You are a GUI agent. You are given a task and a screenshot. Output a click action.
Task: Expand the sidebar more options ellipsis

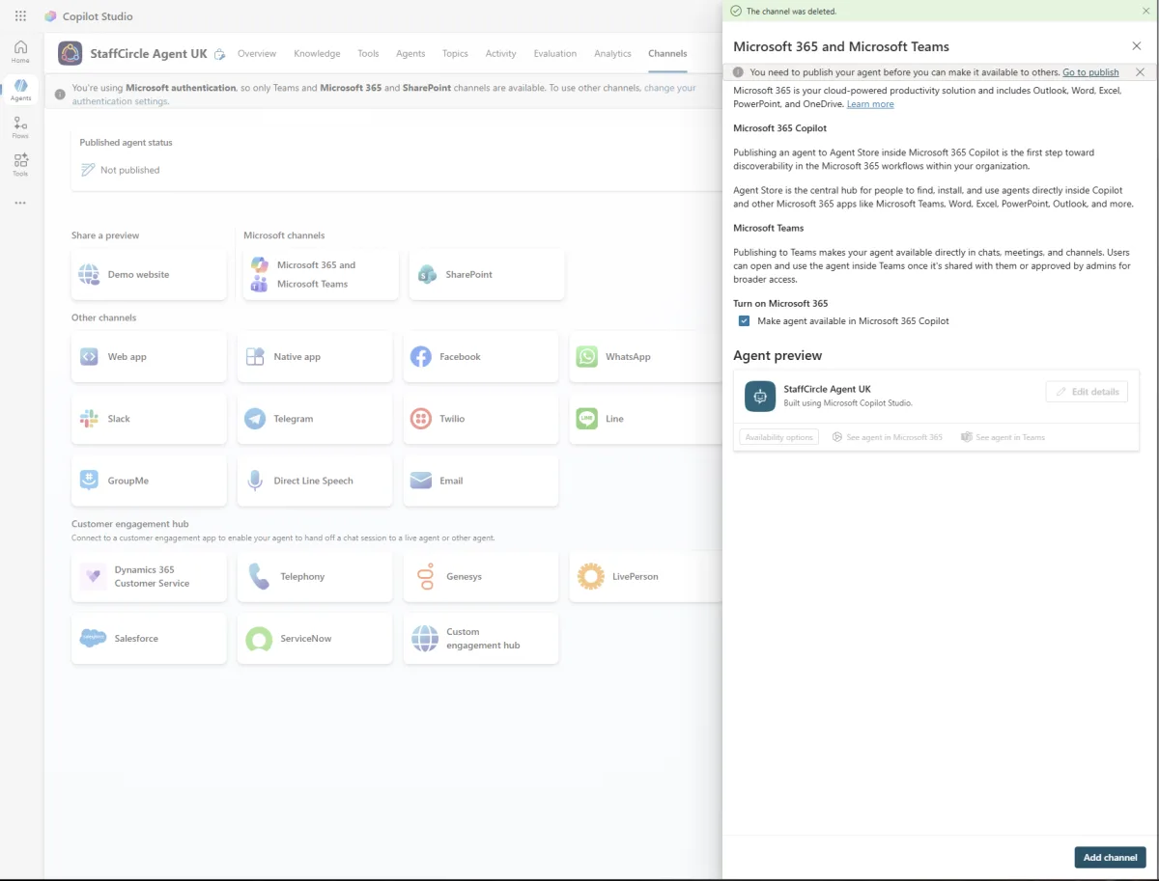(x=20, y=203)
